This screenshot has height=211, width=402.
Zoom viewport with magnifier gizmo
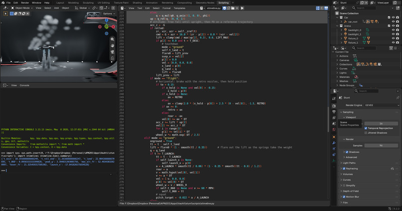click(x=112, y=39)
